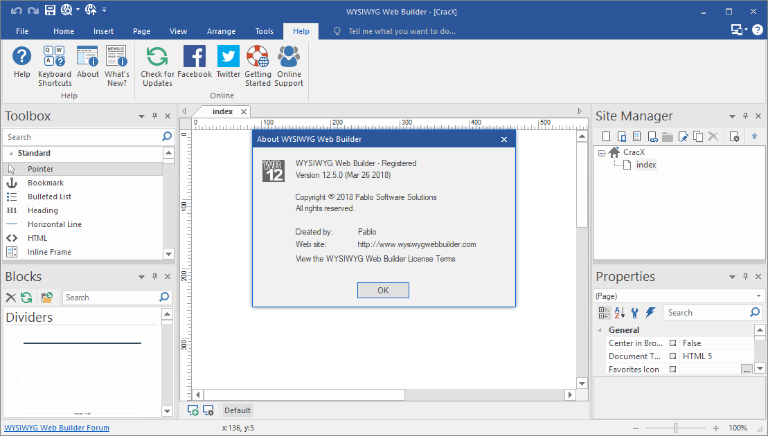
Task: Click the Publish globe icon
Action: pyautogui.click(x=91, y=10)
